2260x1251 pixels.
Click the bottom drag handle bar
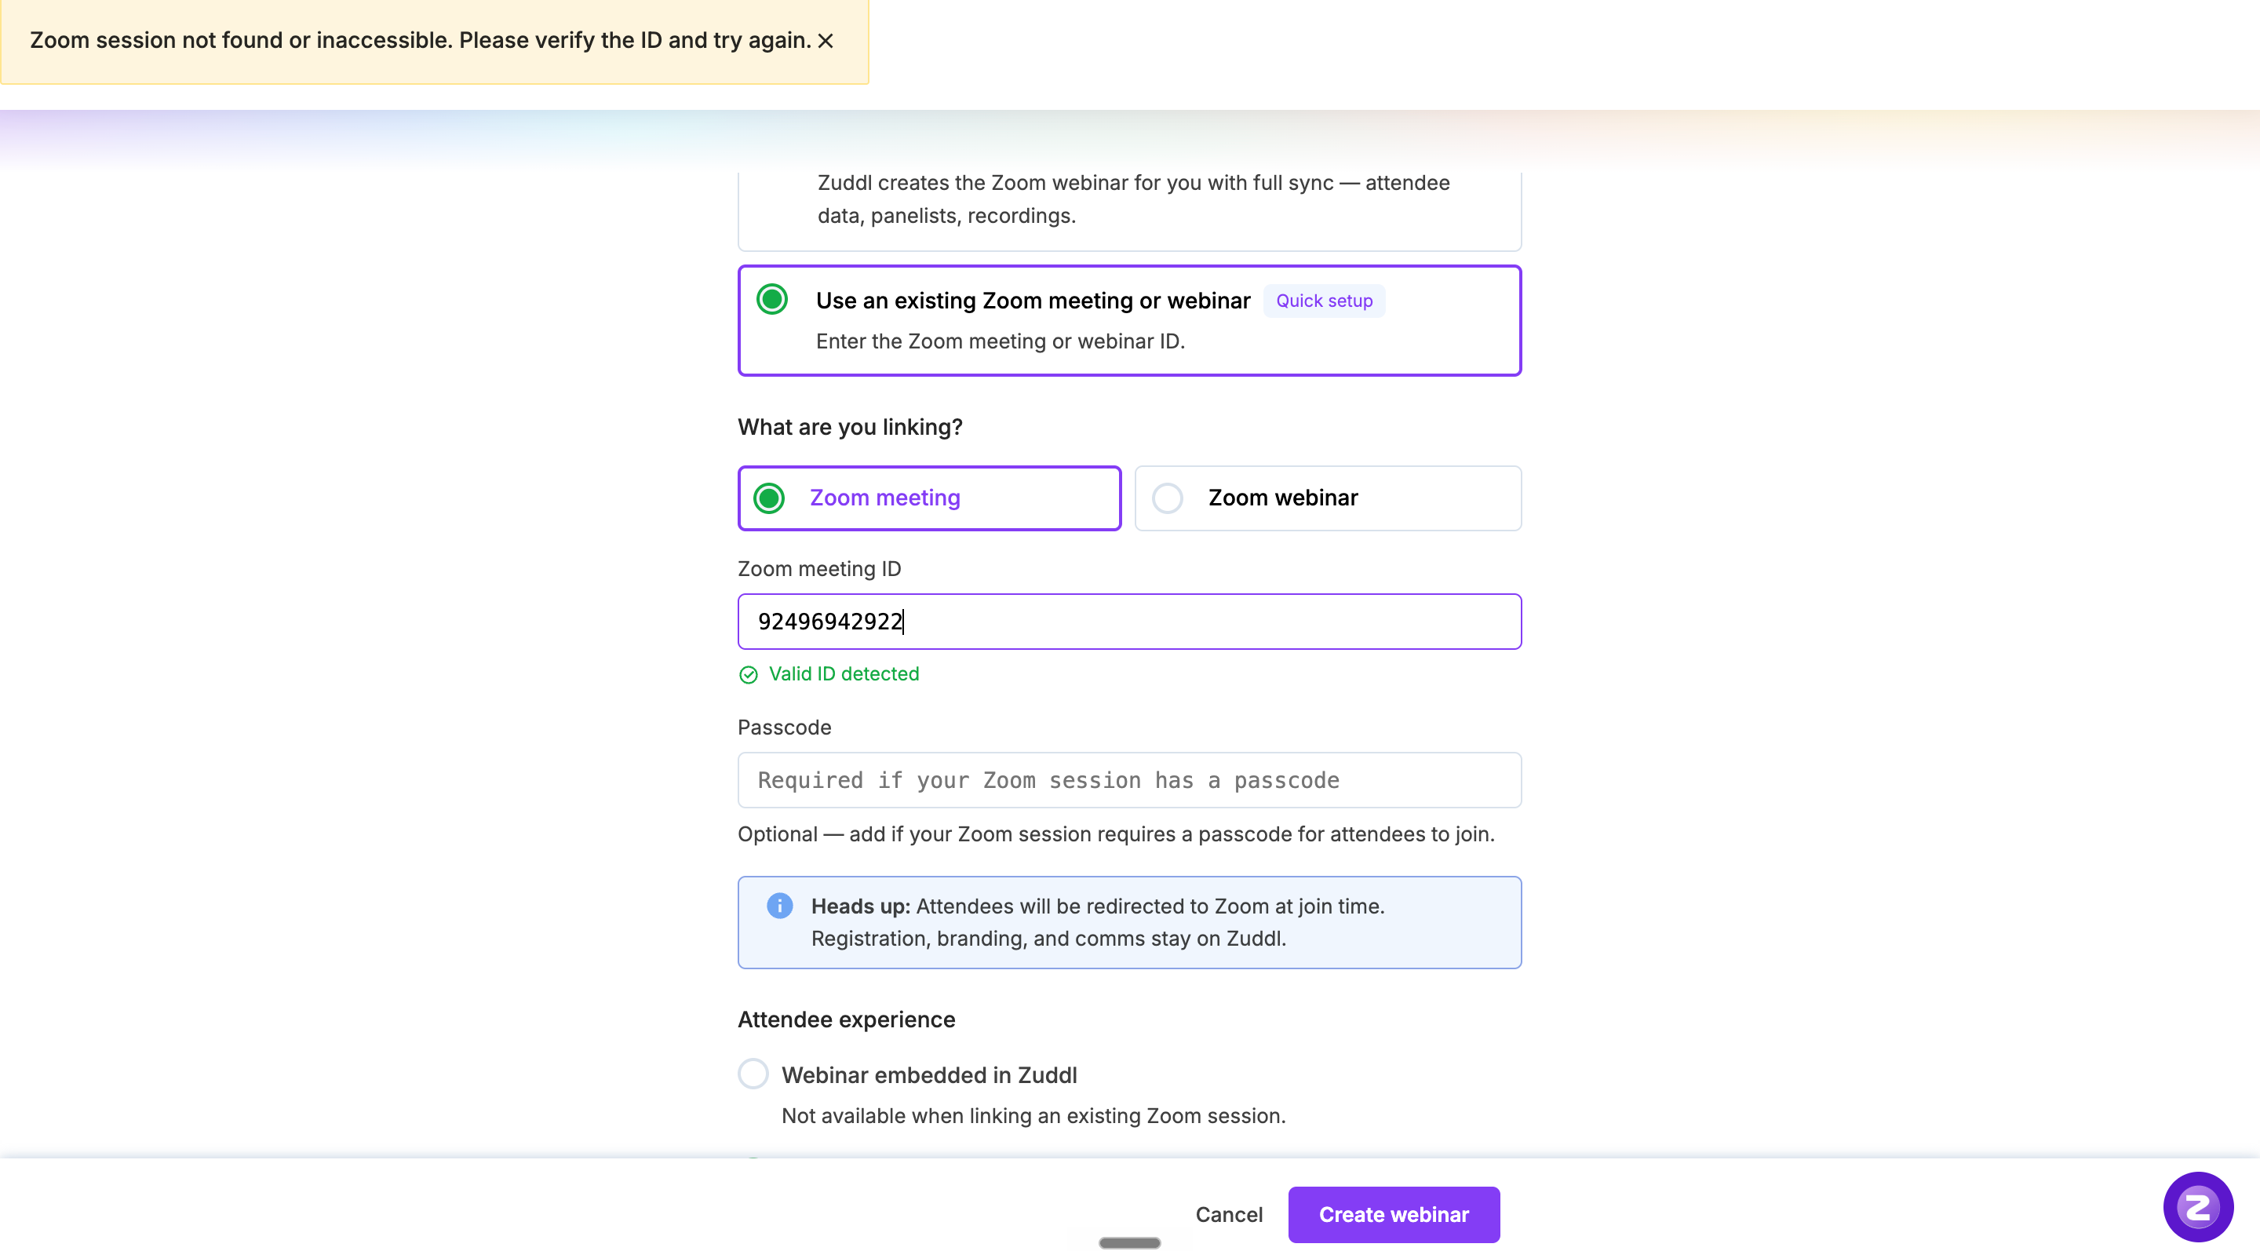[1129, 1242]
